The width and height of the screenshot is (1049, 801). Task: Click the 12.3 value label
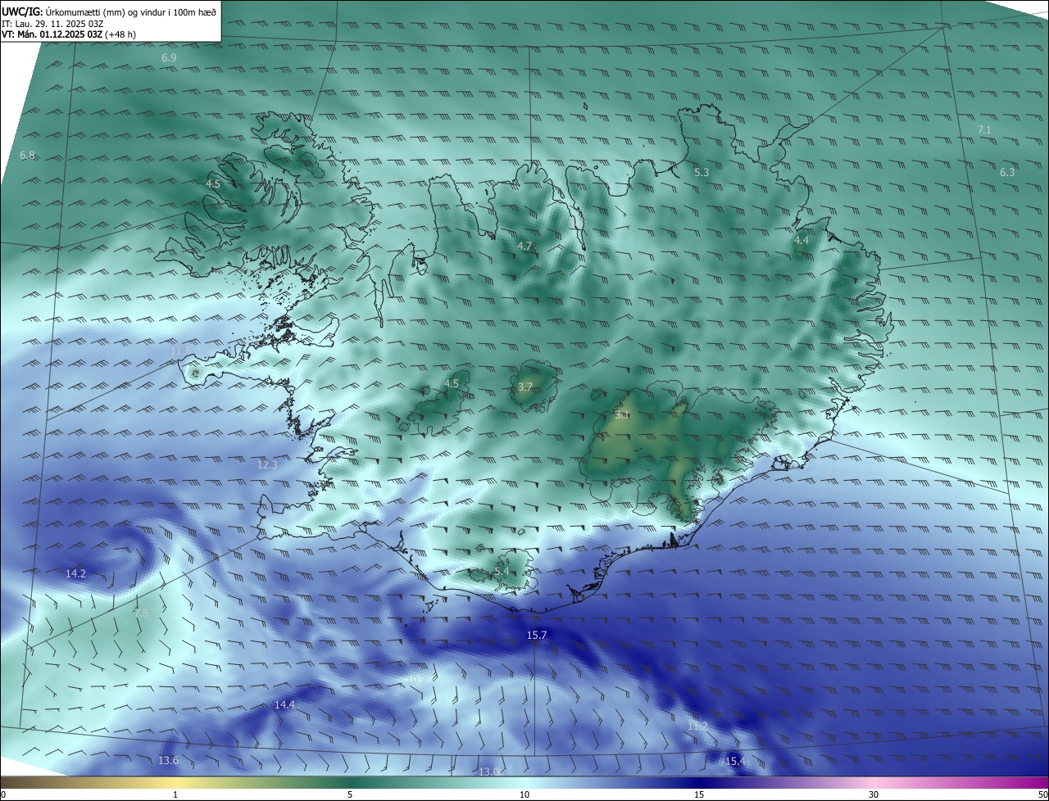[268, 464]
